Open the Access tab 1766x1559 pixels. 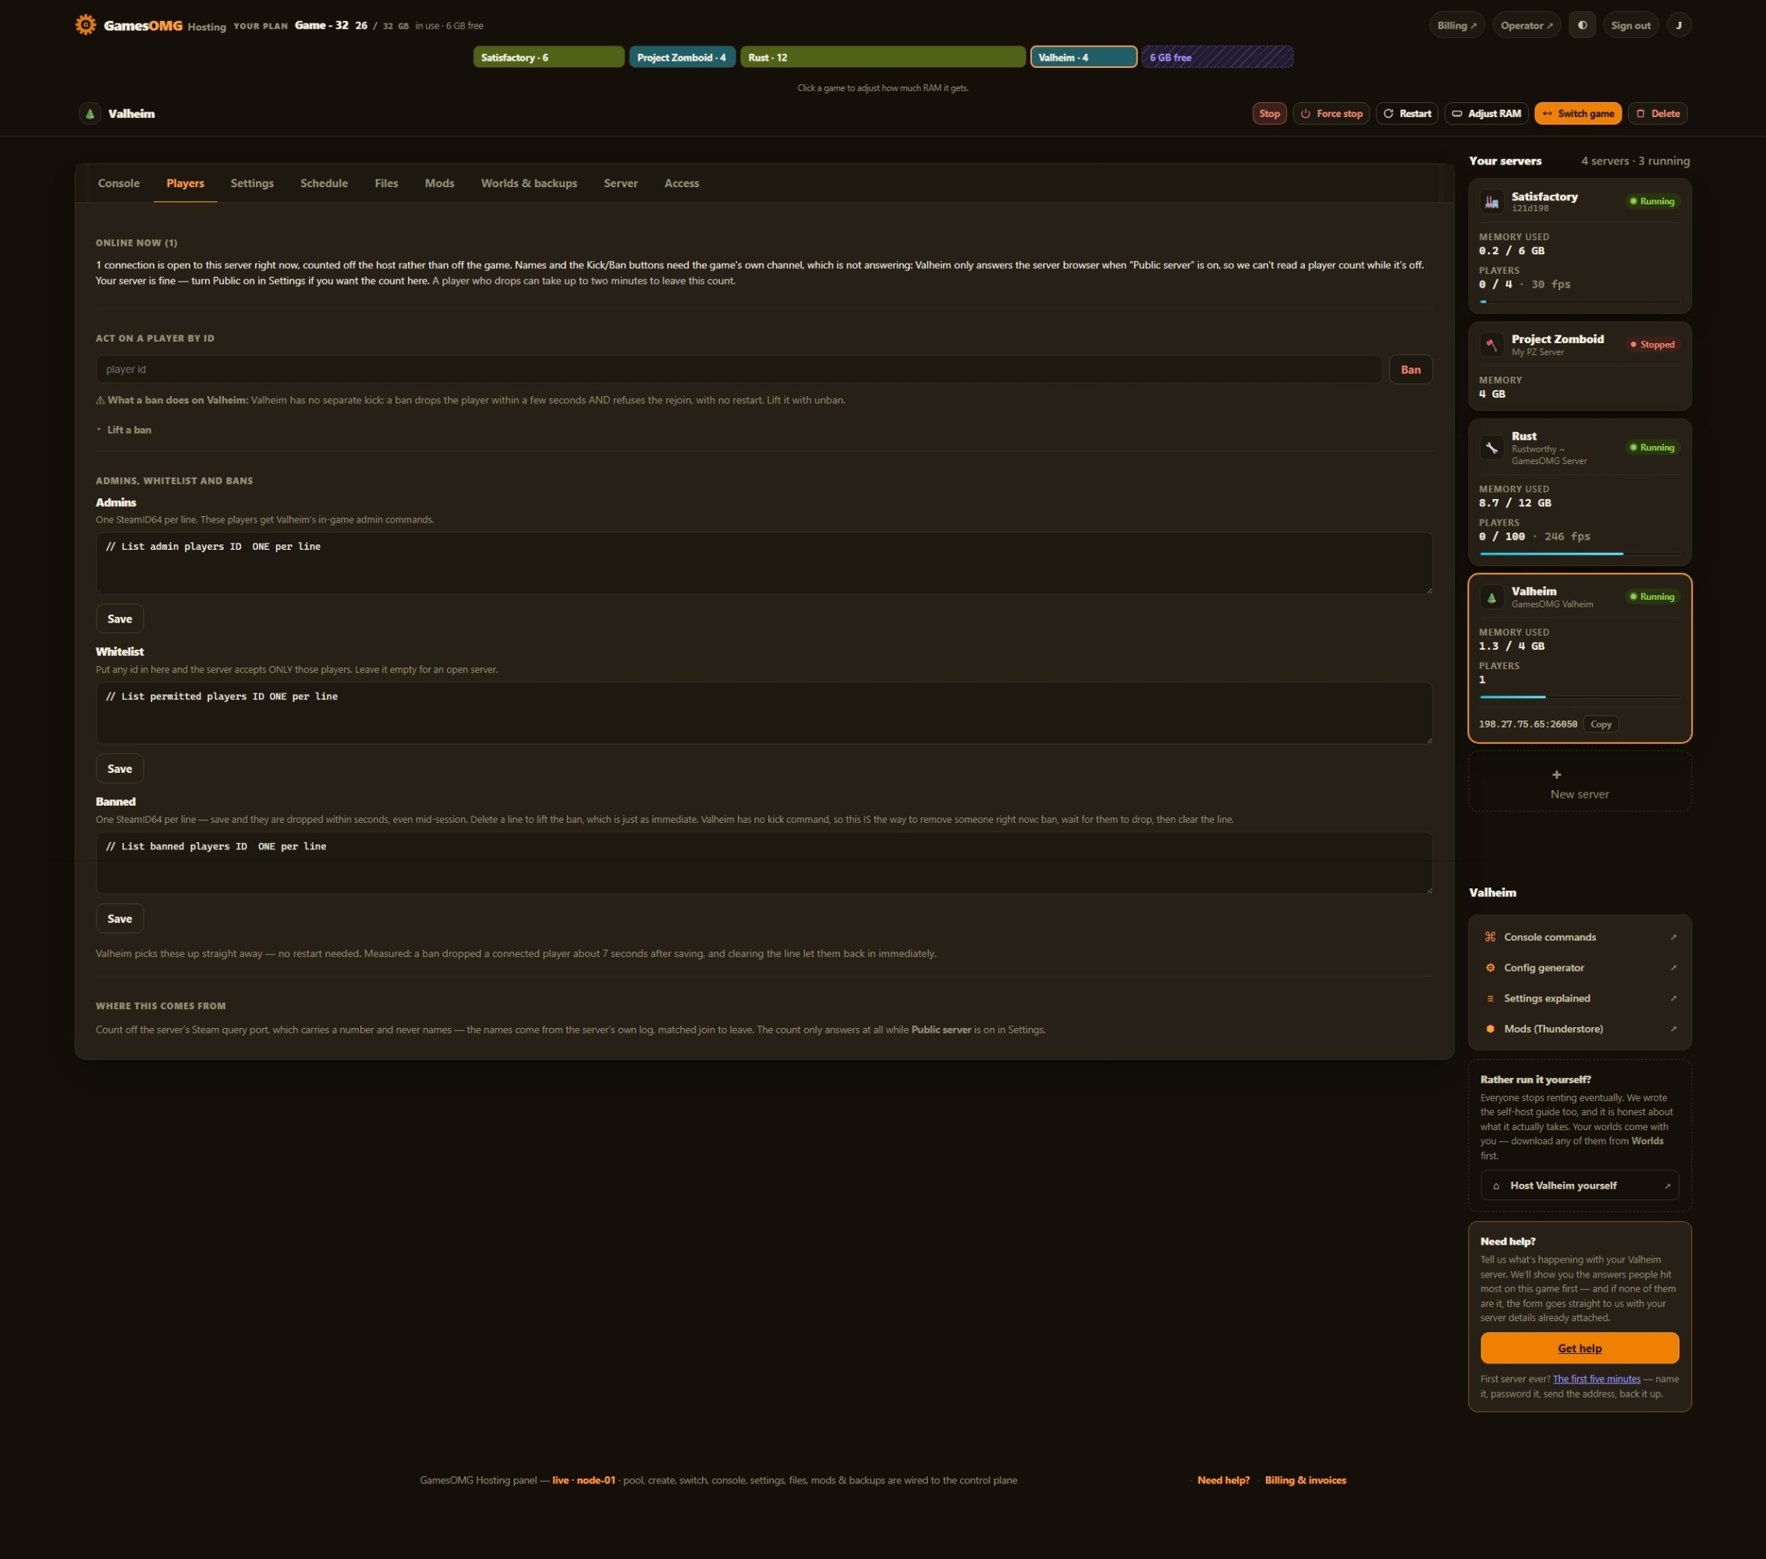pos(681,183)
